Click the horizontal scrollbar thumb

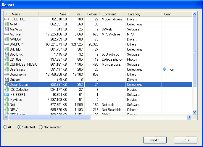point(50,117)
